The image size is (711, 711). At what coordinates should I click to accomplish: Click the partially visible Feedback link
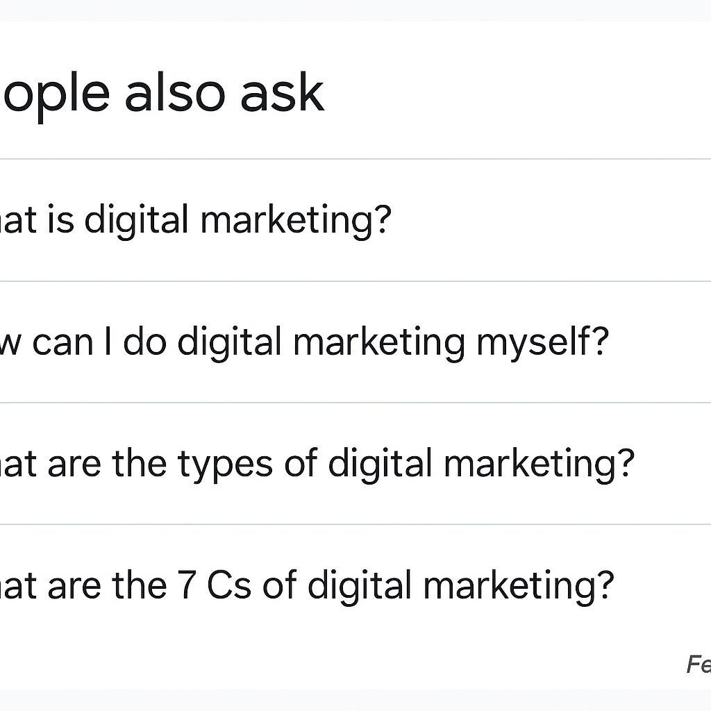(x=698, y=664)
